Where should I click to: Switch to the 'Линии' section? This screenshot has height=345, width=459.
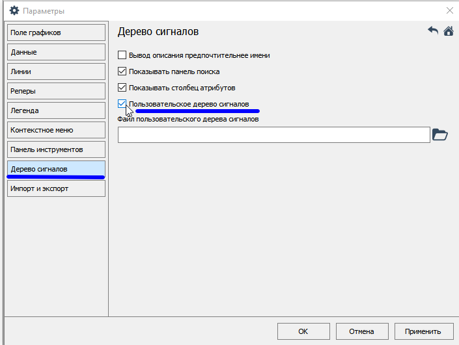[x=55, y=71]
